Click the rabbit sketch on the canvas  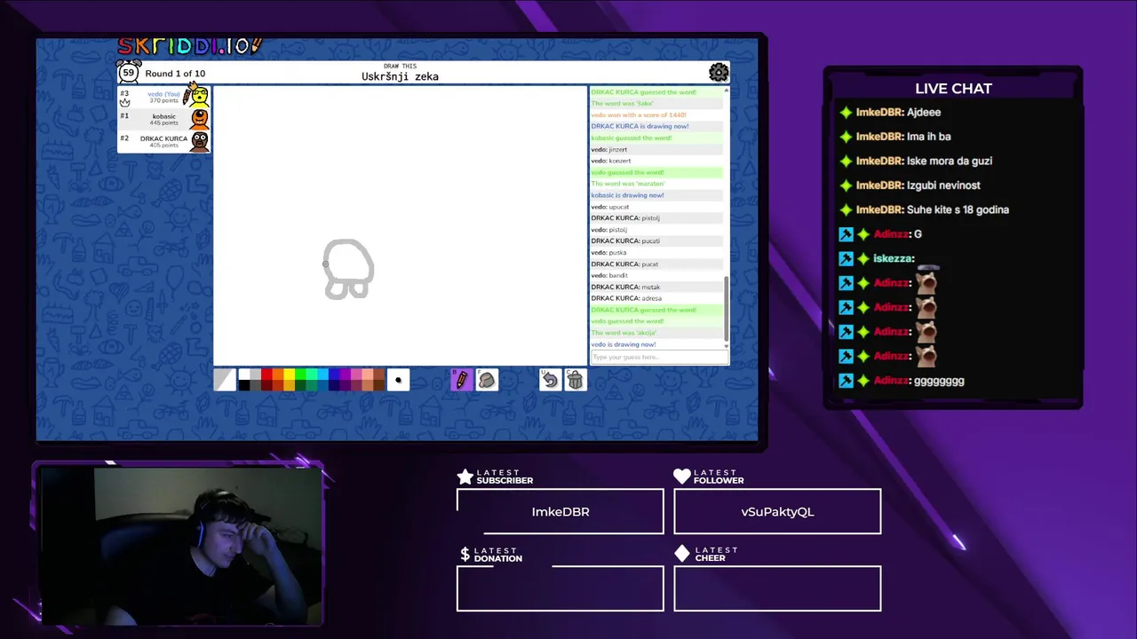click(x=348, y=269)
